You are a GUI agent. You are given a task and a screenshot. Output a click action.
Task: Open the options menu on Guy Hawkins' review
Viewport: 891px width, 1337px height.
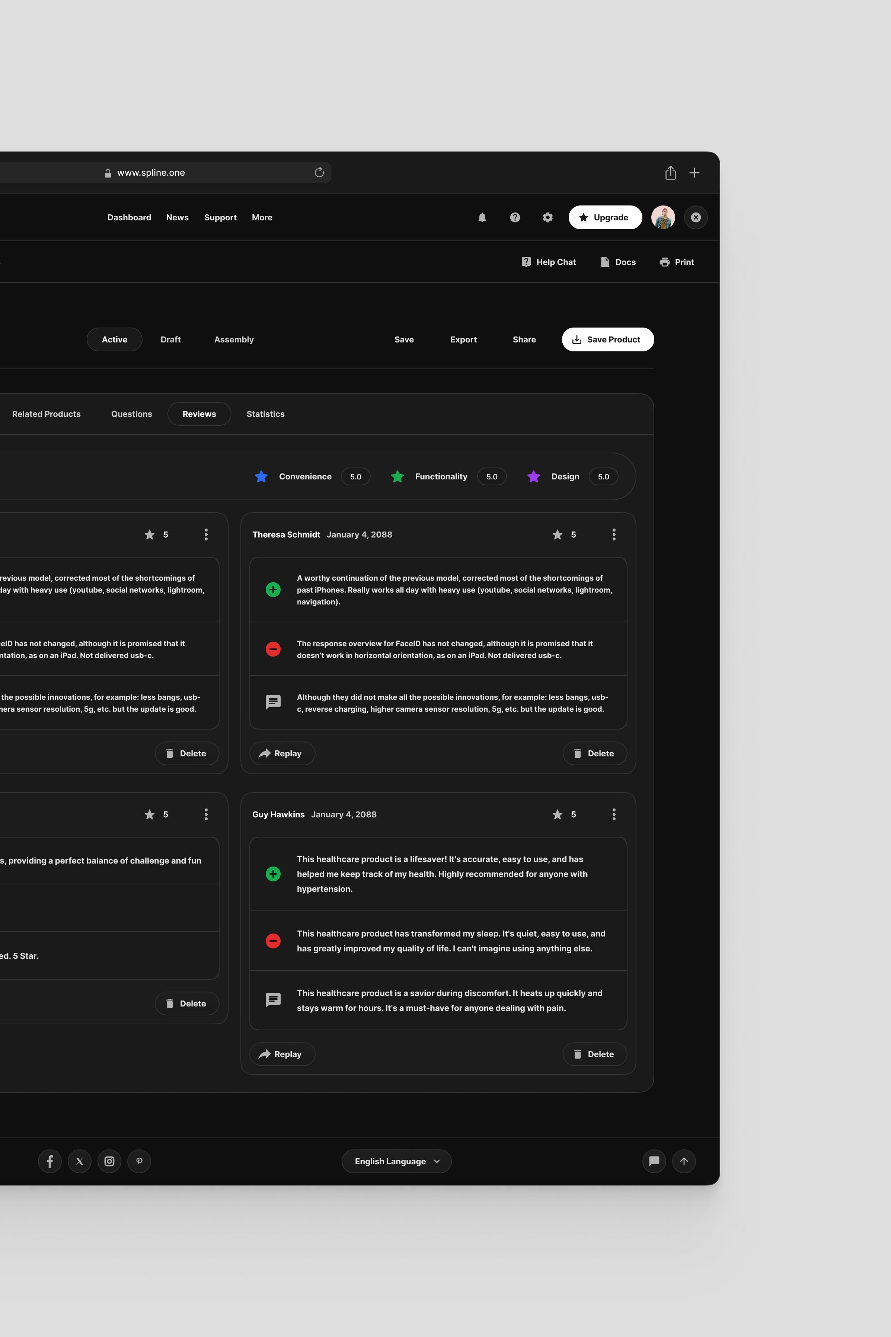pyautogui.click(x=614, y=814)
